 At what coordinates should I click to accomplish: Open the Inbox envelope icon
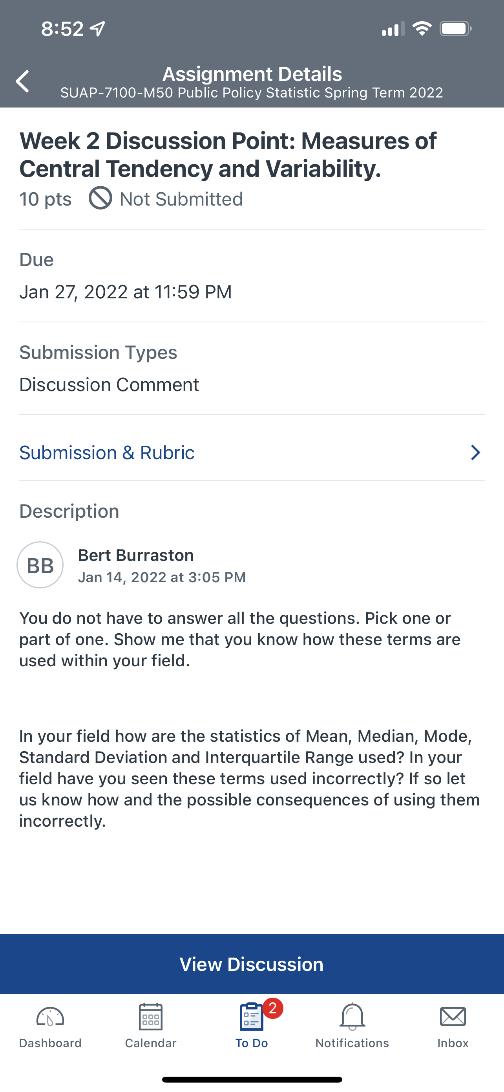point(453,1017)
